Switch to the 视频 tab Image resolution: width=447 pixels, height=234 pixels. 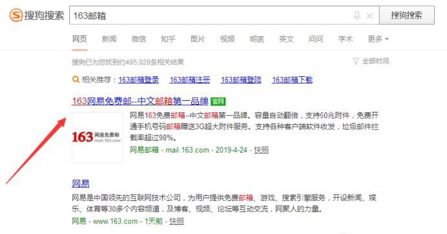click(227, 39)
